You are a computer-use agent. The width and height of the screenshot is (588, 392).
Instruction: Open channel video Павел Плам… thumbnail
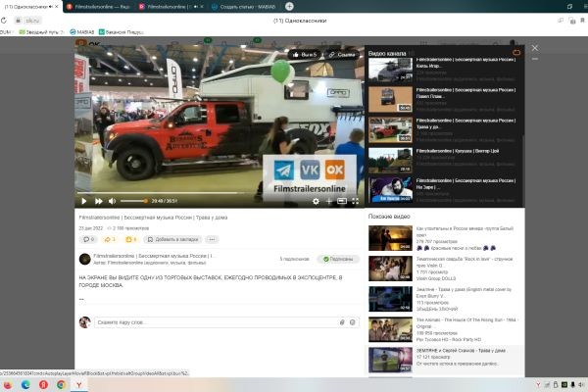[x=390, y=99]
